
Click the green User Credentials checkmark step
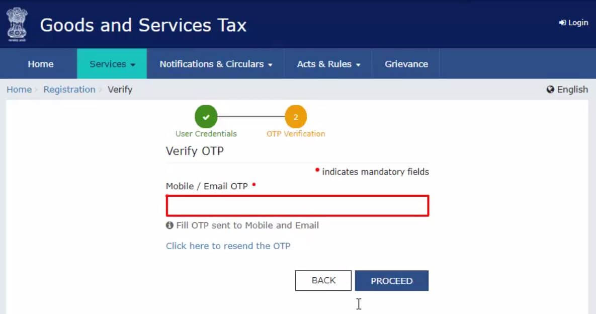pyautogui.click(x=206, y=117)
